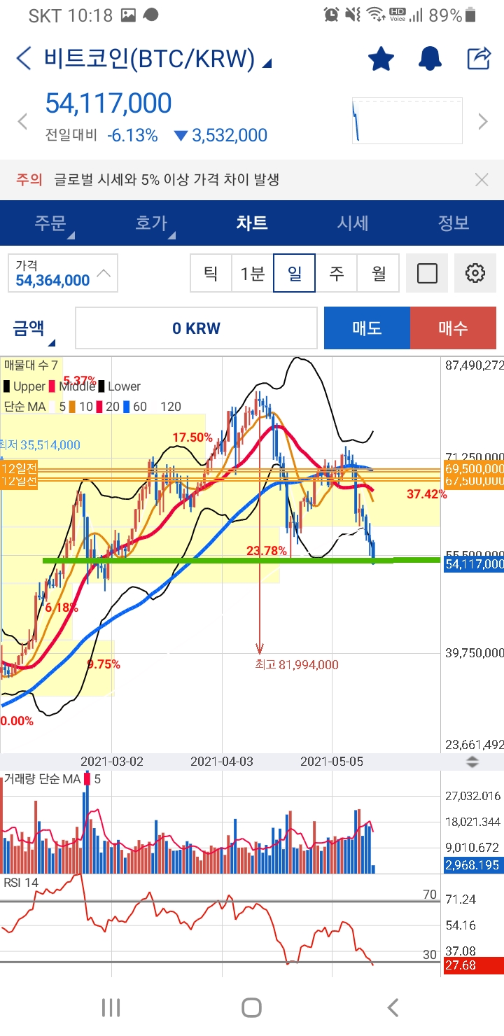Switch to the 시세 tab
Screen dimensions: 504x1036
tap(353, 223)
